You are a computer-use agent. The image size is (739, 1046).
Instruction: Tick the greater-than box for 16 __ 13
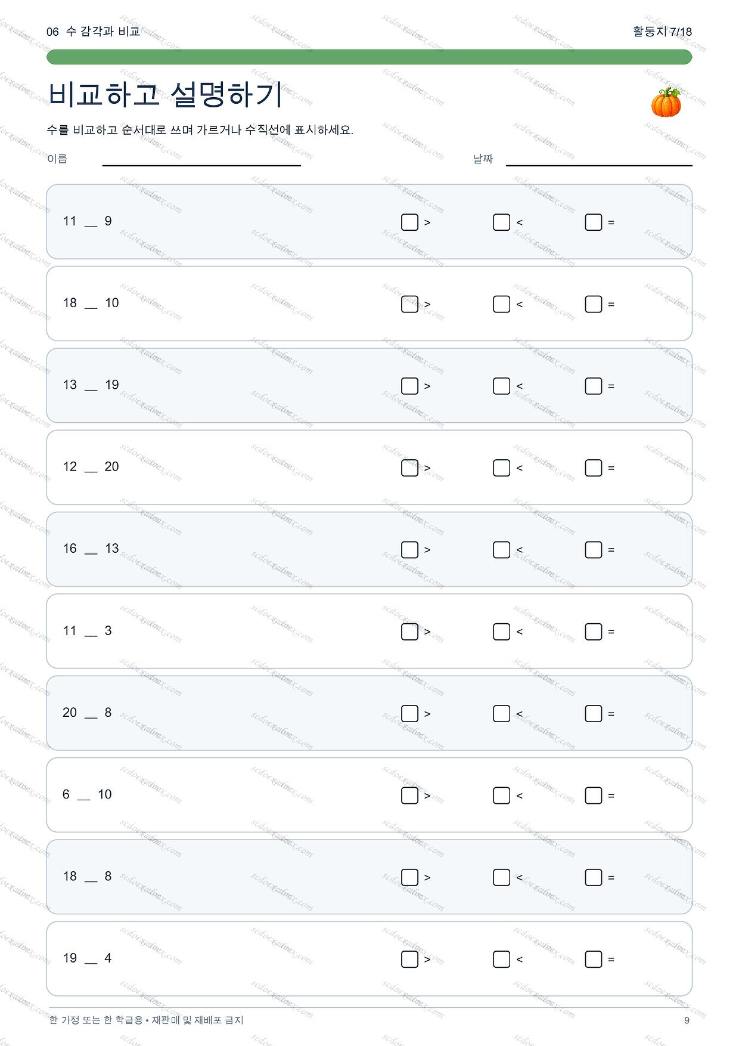[409, 550]
